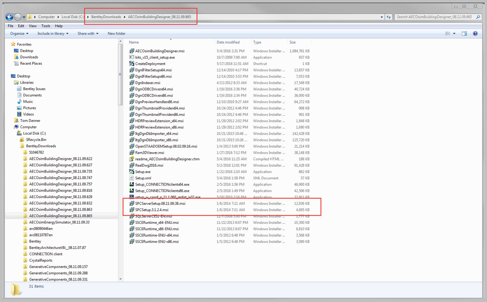Open the File menu
This screenshot has height=302, width=487.
coord(11,26)
